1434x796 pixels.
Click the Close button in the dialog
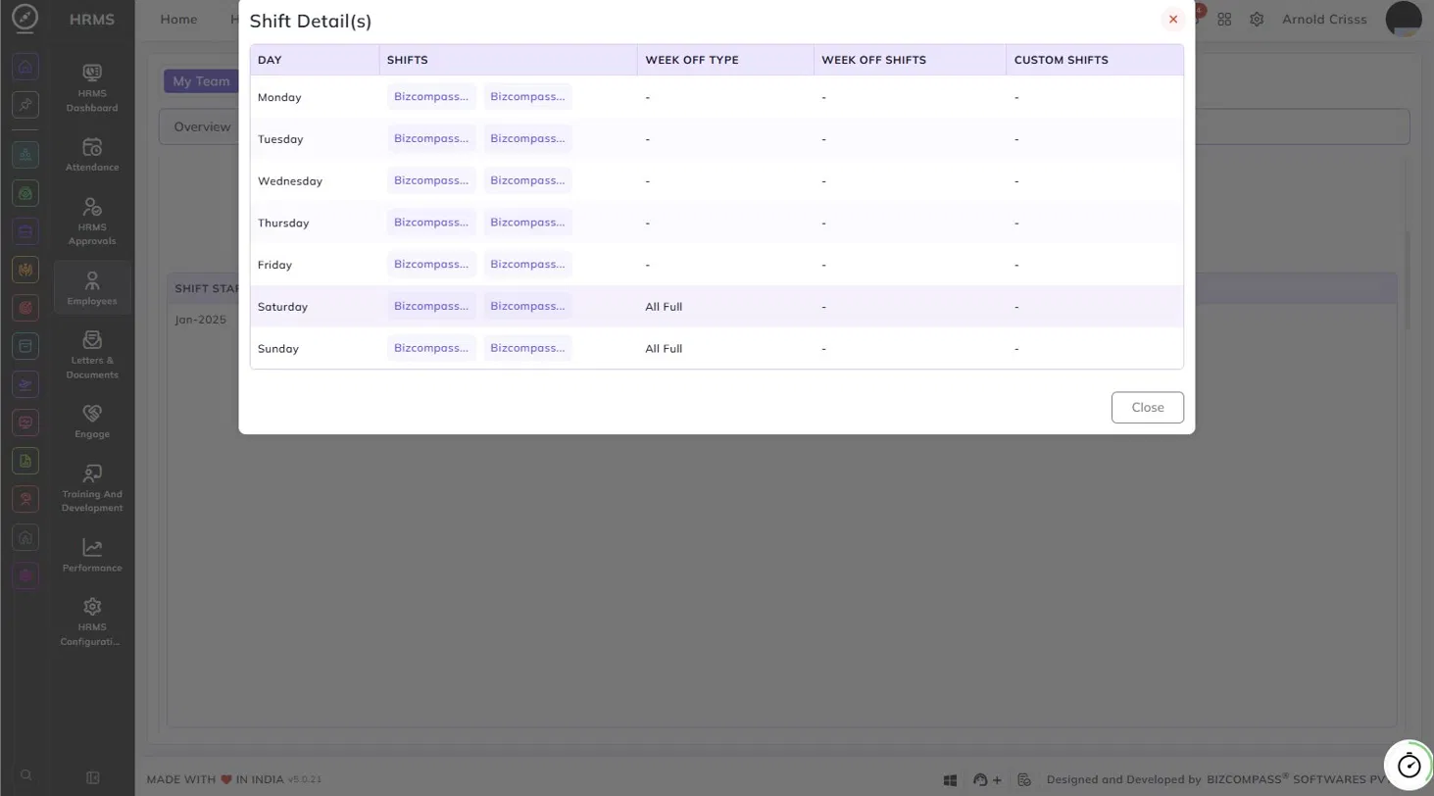1148,408
